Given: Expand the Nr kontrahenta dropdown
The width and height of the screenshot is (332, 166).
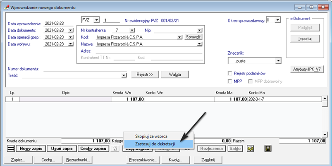Looking at the screenshot, I should tap(132, 31).
